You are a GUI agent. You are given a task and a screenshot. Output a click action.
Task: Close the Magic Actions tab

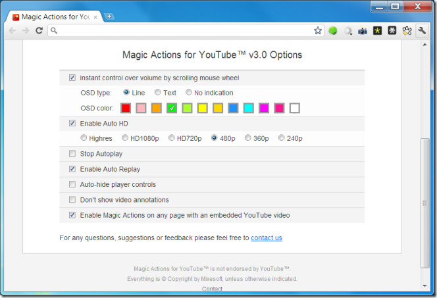tap(95, 17)
